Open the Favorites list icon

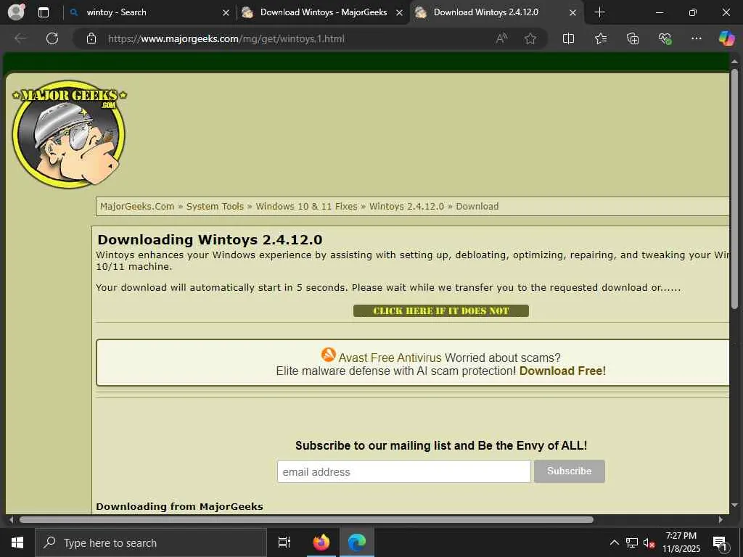(x=600, y=38)
